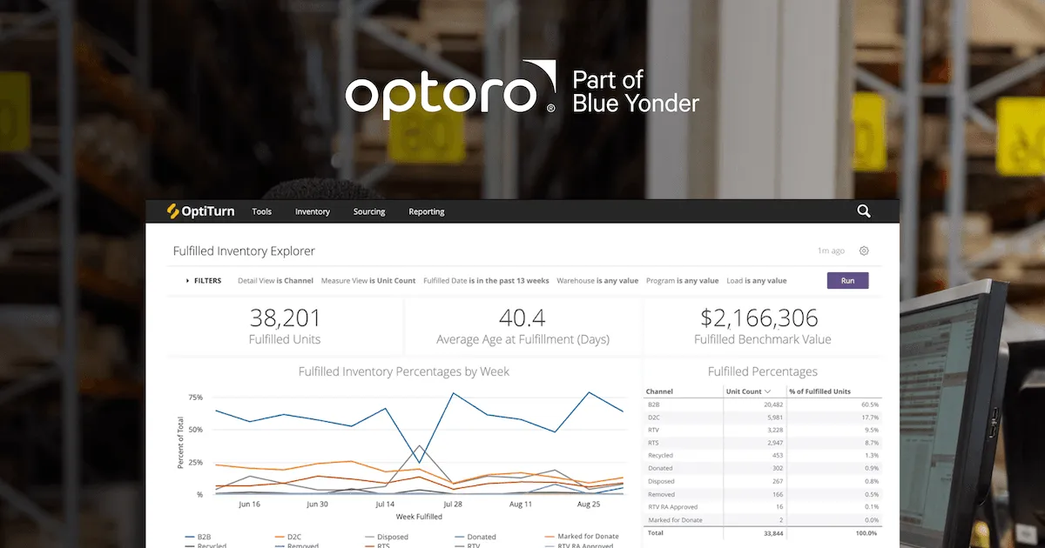Toggle the Donated series in chart legend
Image resolution: width=1045 pixels, height=548 pixels.
[x=475, y=537]
